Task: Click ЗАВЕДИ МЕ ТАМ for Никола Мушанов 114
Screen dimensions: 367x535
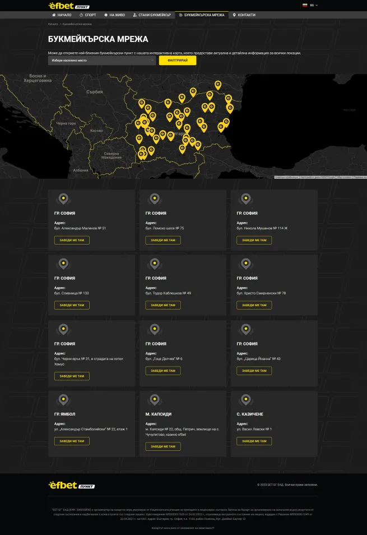Action: pos(254,240)
